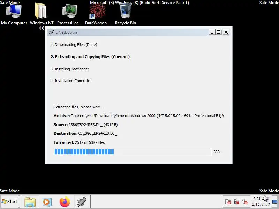
Task: Click the Archive path text
Action: click(139, 116)
